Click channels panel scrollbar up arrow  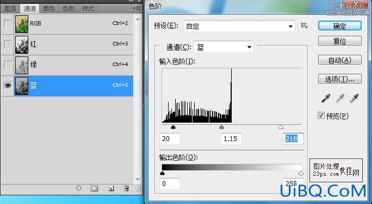(138, 18)
